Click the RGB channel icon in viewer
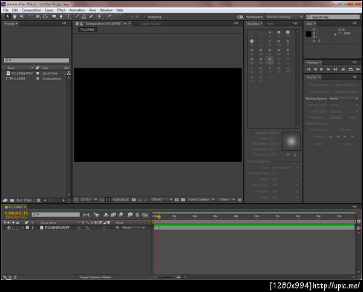The height and width of the screenshot is (292, 363). 146,200
